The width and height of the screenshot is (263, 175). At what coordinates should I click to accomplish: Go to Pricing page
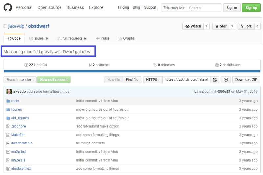point(124,7)
